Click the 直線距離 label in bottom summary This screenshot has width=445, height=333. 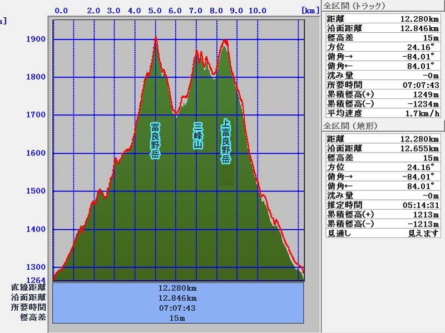coord(28,287)
